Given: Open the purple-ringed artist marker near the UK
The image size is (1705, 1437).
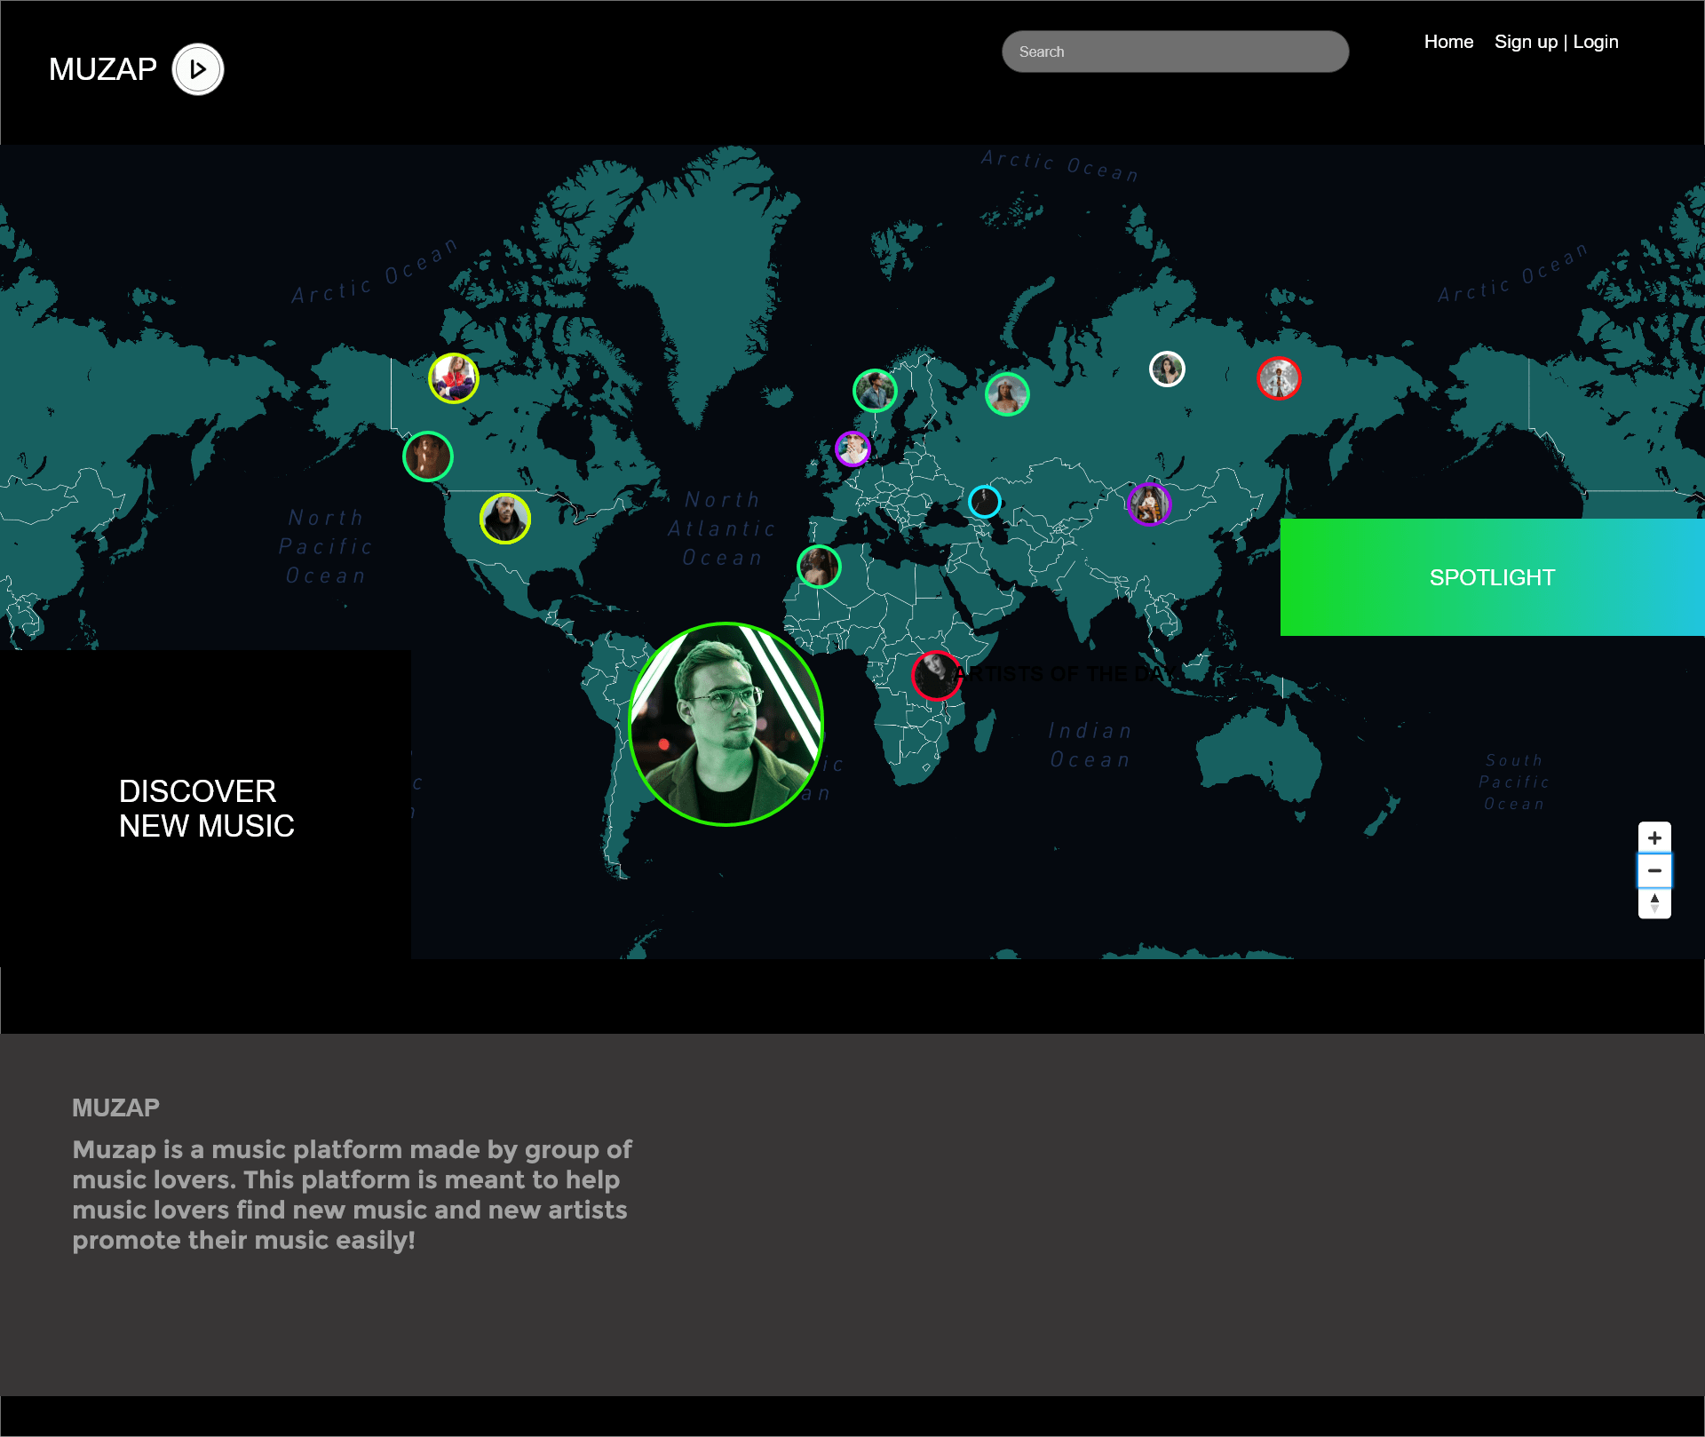Looking at the screenshot, I should point(852,449).
